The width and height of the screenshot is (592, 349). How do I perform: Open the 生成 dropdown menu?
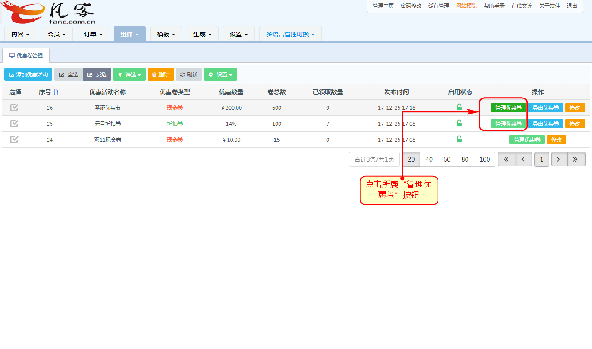click(x=202, y=34)
